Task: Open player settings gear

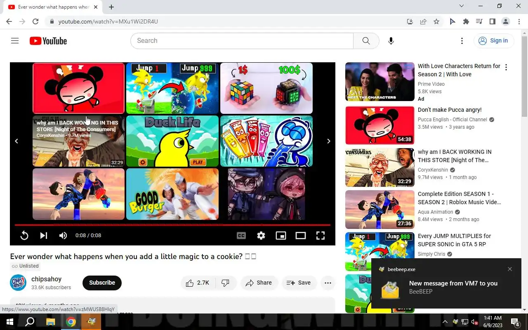Action: (x=261, y=236)
